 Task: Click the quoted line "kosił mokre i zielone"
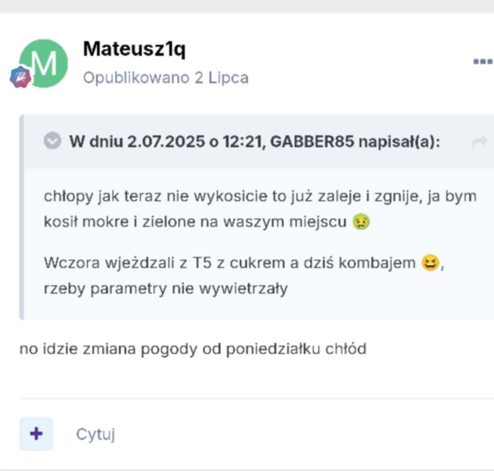(195, 222)
